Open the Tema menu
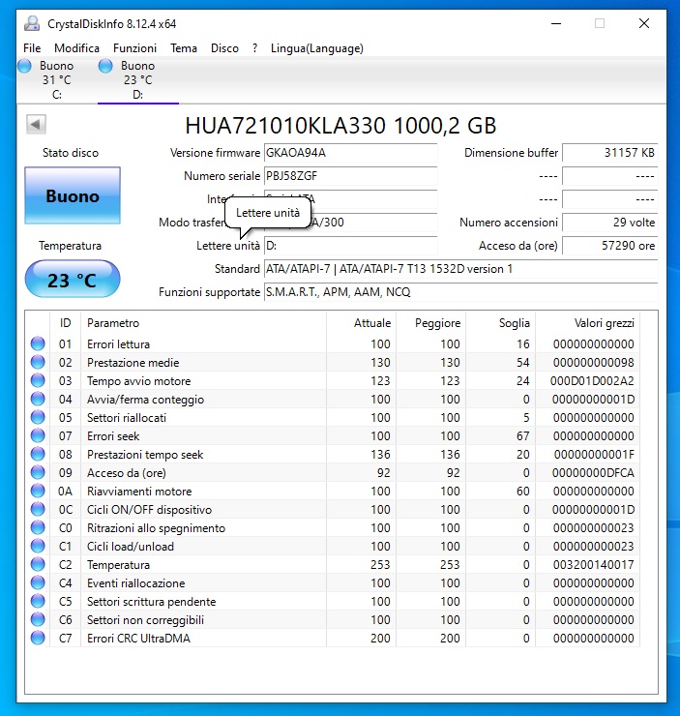 184,48
